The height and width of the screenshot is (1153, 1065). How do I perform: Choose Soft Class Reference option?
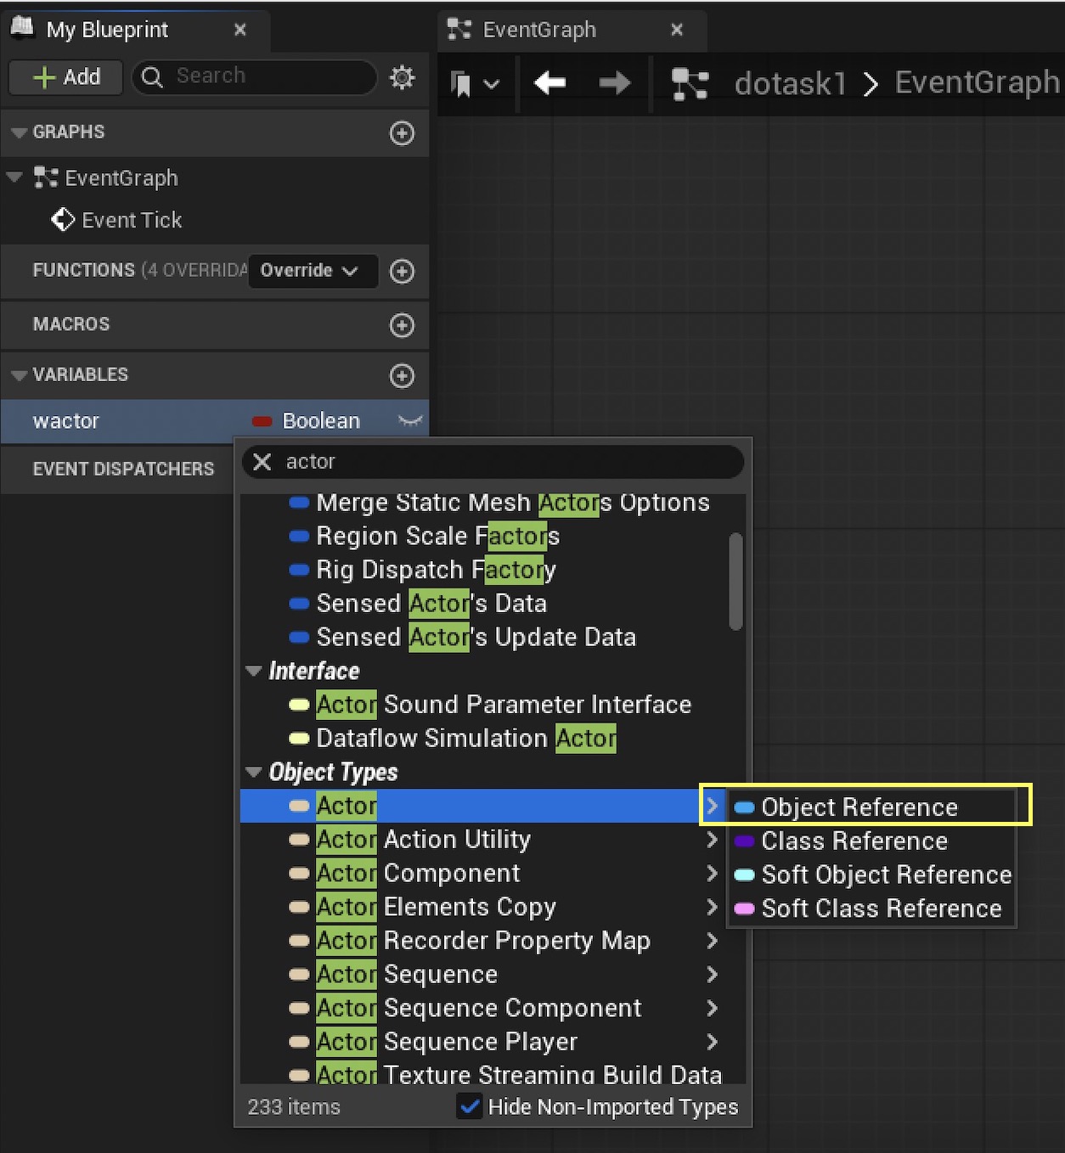click(881, 908)
